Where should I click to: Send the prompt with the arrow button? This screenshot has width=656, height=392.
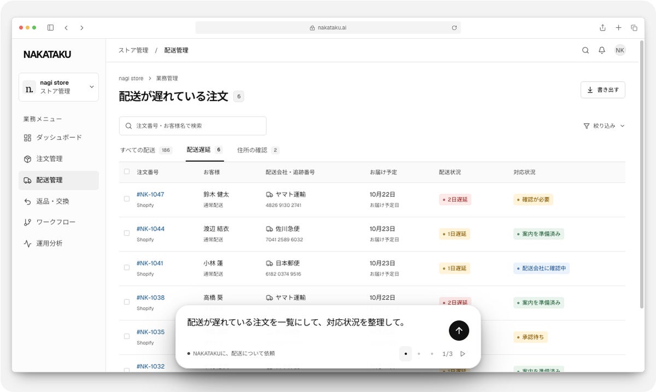point(459,330)
